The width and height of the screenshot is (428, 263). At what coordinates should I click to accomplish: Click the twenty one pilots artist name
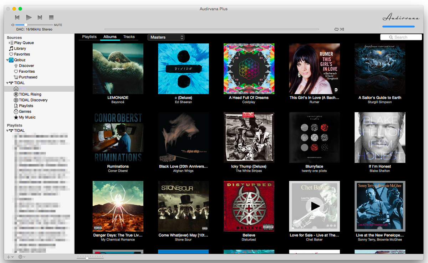point(314,171)
